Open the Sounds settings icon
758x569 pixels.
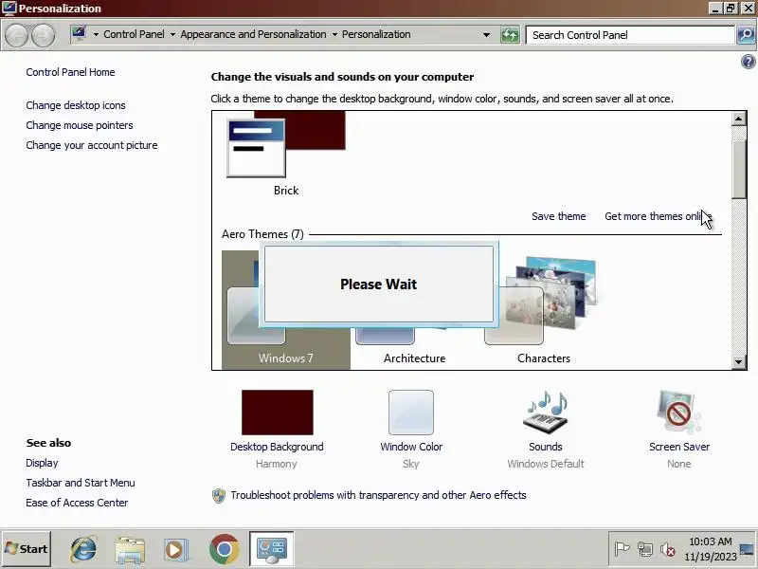click(546, 413)
